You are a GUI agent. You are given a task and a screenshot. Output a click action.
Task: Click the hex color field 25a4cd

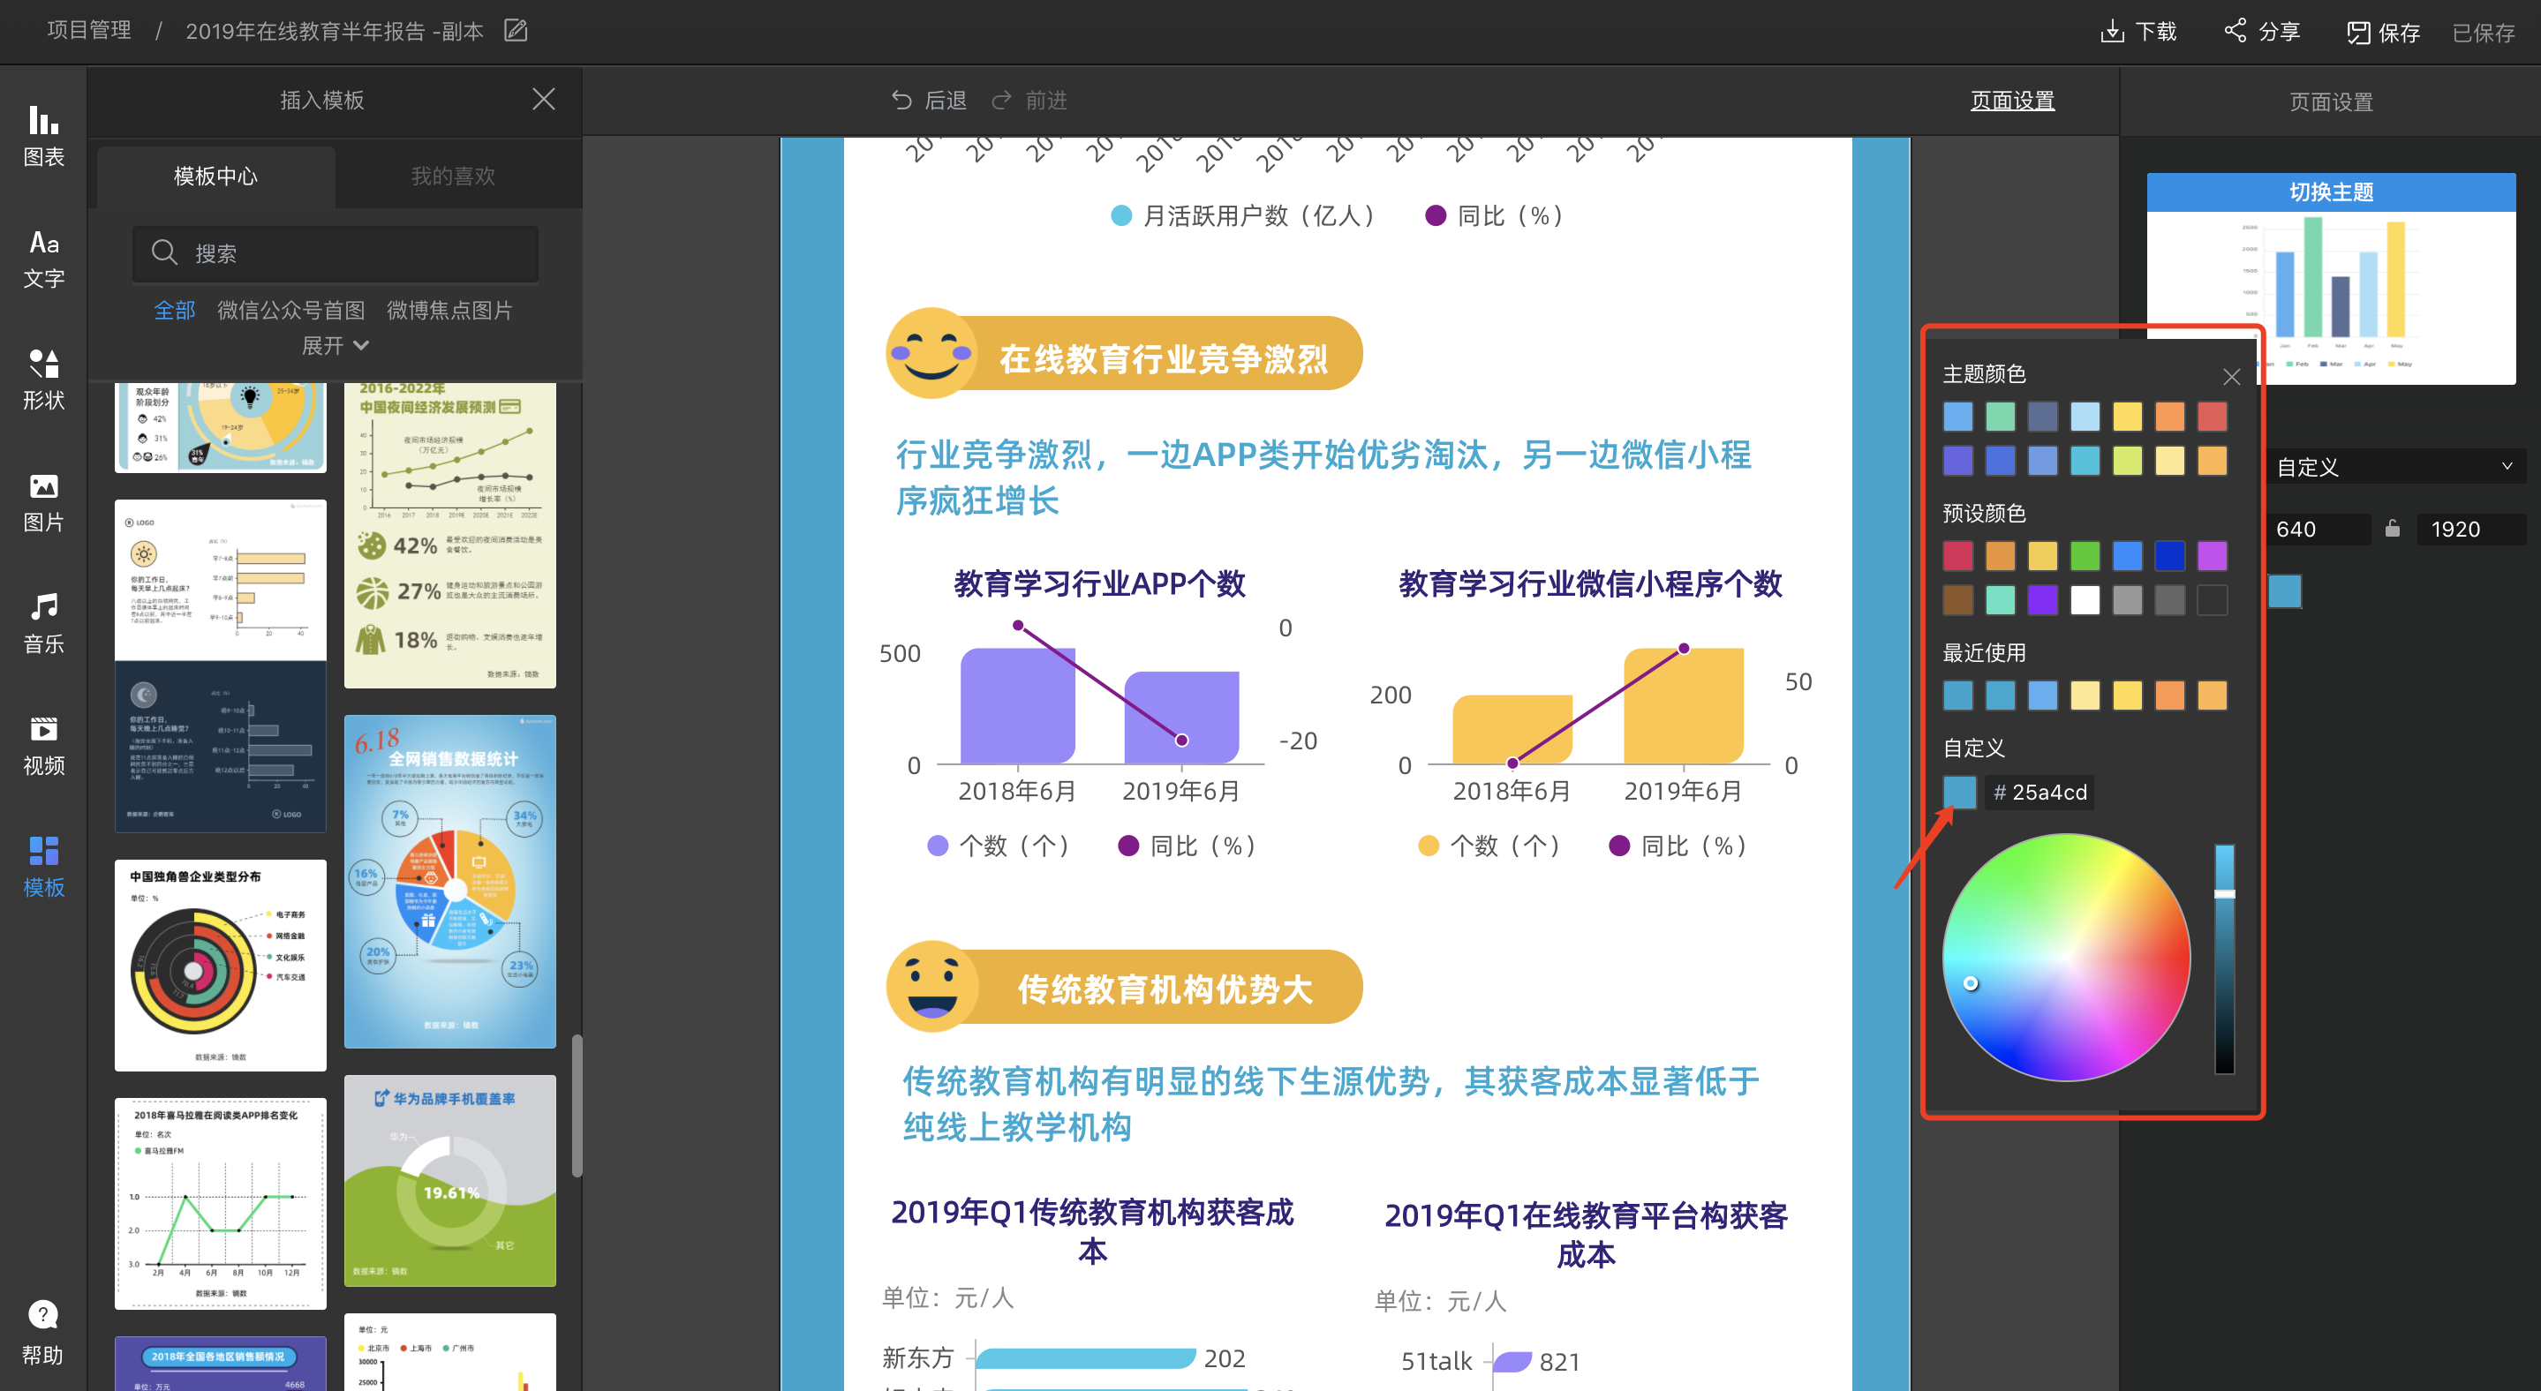pyautogui.click(x=2040, y=792)
